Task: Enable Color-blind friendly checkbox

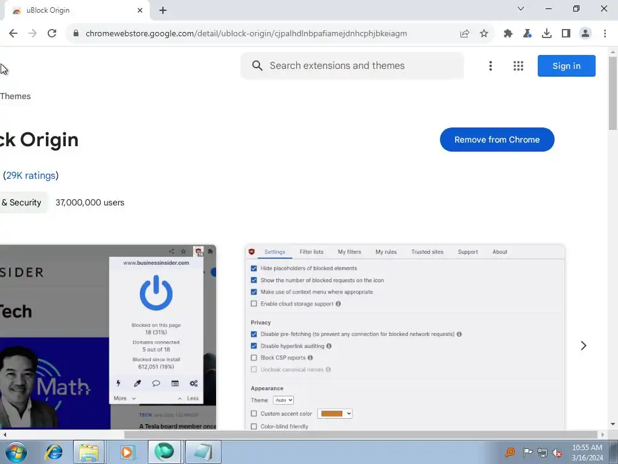Action: [254, 427]
